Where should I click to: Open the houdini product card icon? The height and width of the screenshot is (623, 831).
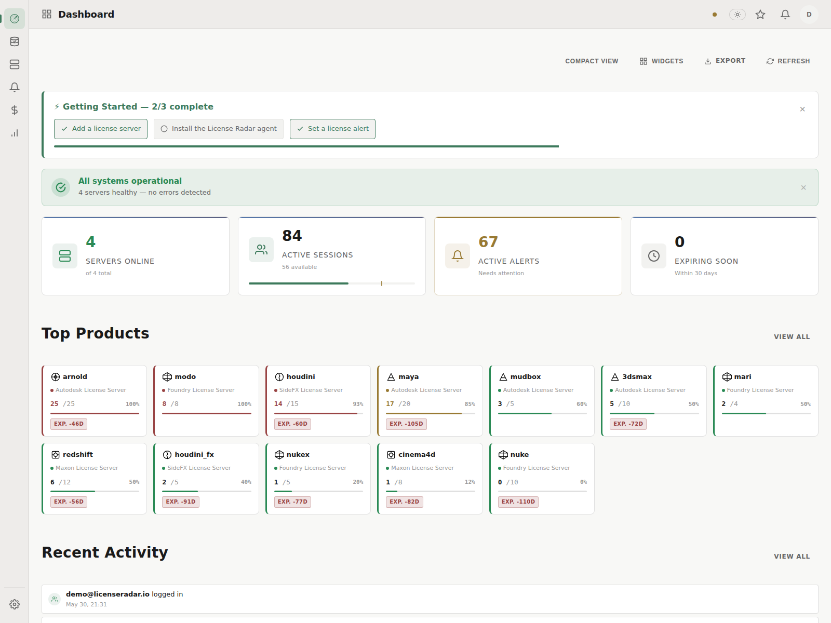point(279,377)
